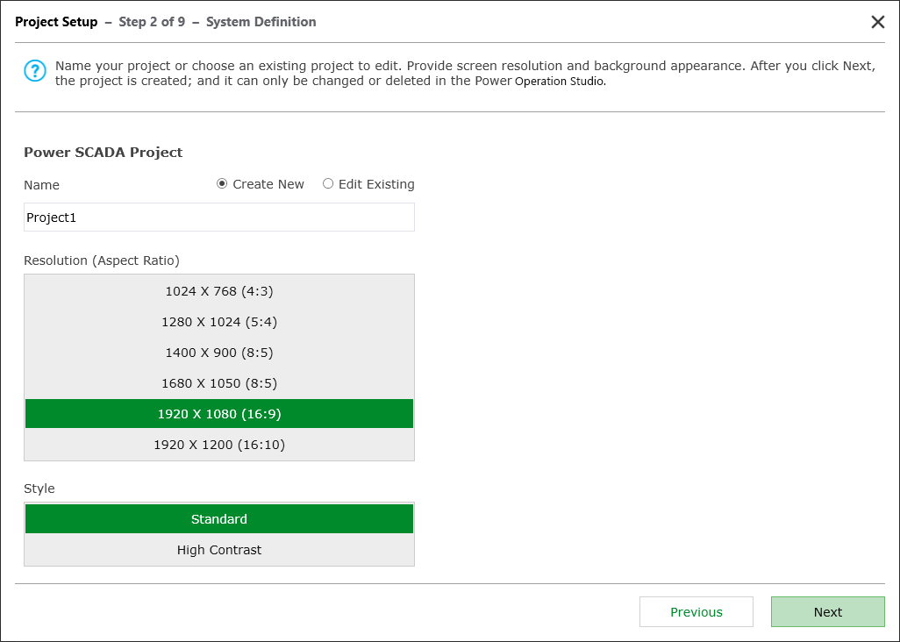Click the highlighted 1920 X 1080 resolution
The width and height of the screenshot is (900, 642).
pos(218,413)
